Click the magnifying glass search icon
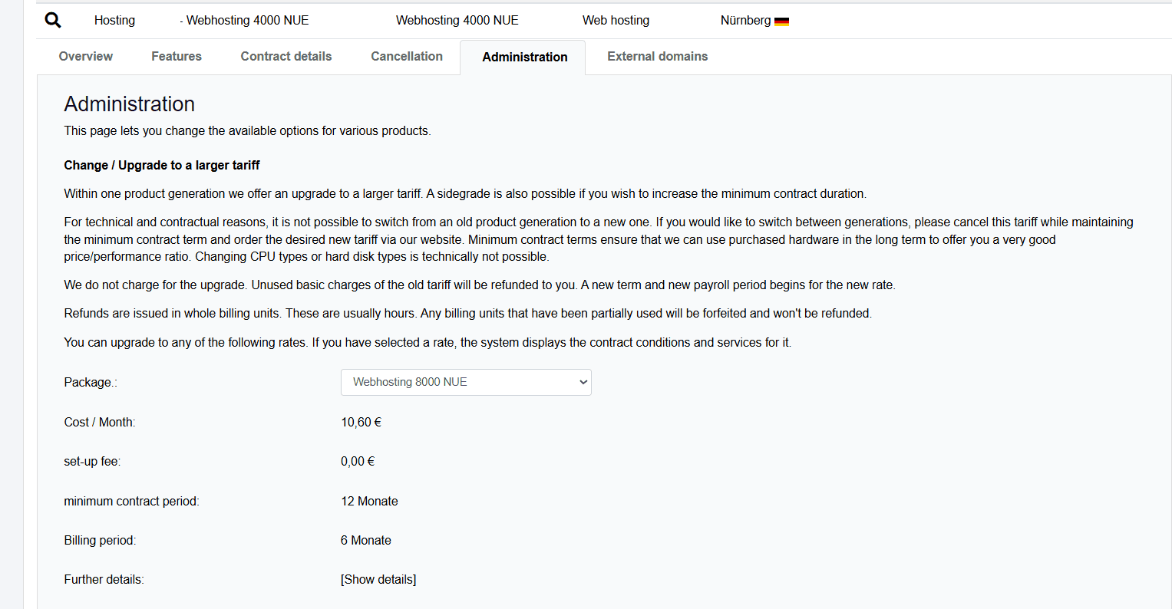The height and width of the screenshot is (609, 1172). [53, 21]
